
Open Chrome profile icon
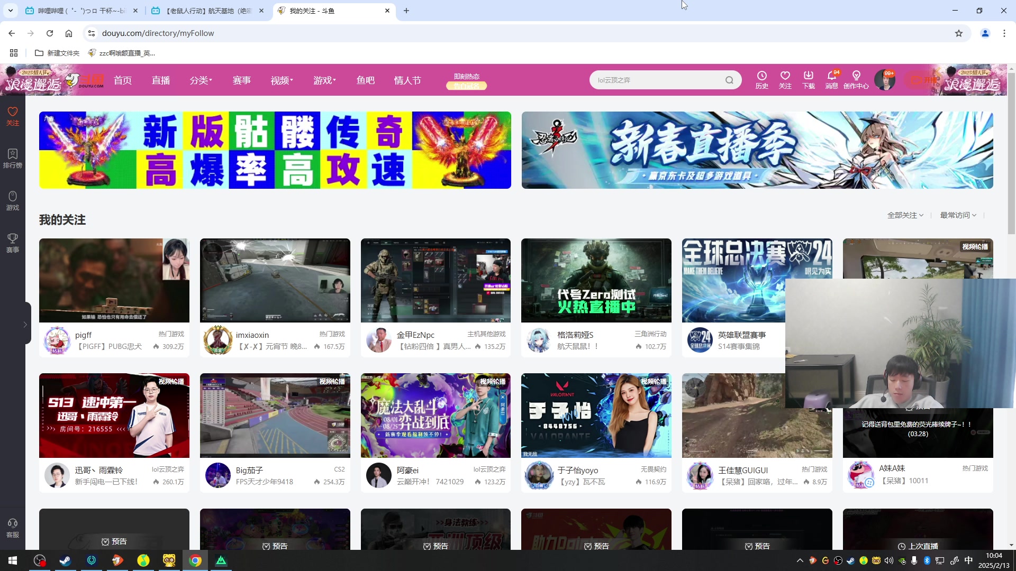[985, 33]
